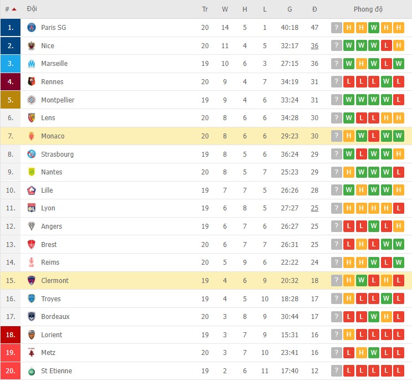The height and width of the screenshot is (381, 412).
Task: Sort table by W wins column
Action: click(x=225, y=9)
